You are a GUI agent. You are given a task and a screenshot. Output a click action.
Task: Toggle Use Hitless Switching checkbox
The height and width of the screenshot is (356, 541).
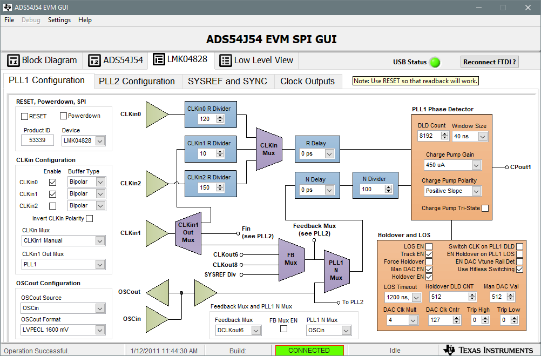[x=519, y=270]
